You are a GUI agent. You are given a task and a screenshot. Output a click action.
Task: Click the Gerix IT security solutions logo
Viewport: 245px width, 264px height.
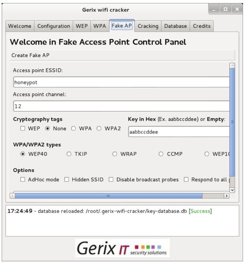tap(122, 248)
